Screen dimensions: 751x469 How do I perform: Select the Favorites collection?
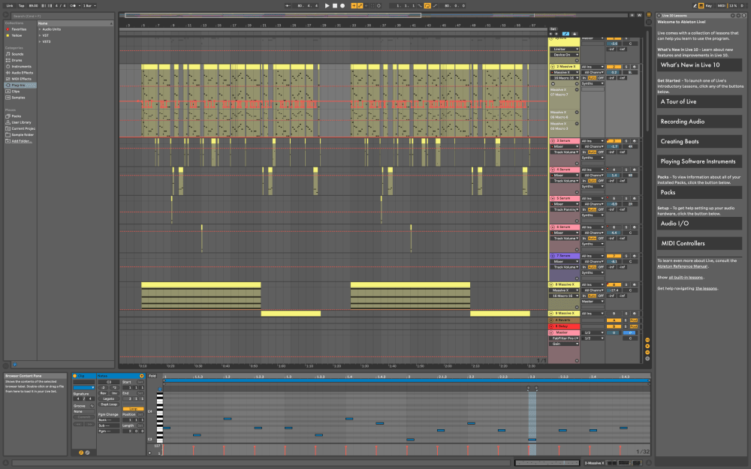point(19,29)
